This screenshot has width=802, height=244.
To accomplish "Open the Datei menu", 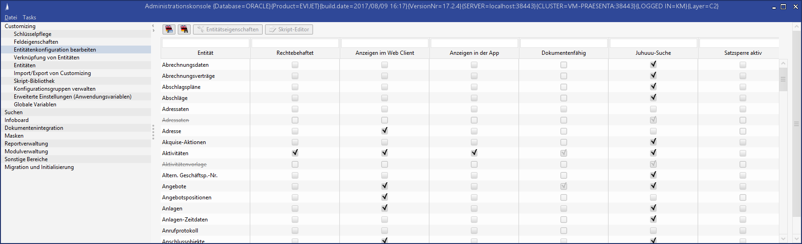I will 11,17.
